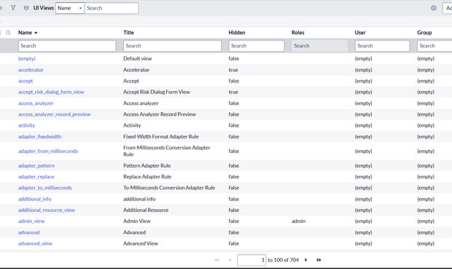Click 'Pattern Adapter Rule' title cell
The image size is (452, 269).
point(147,165)
